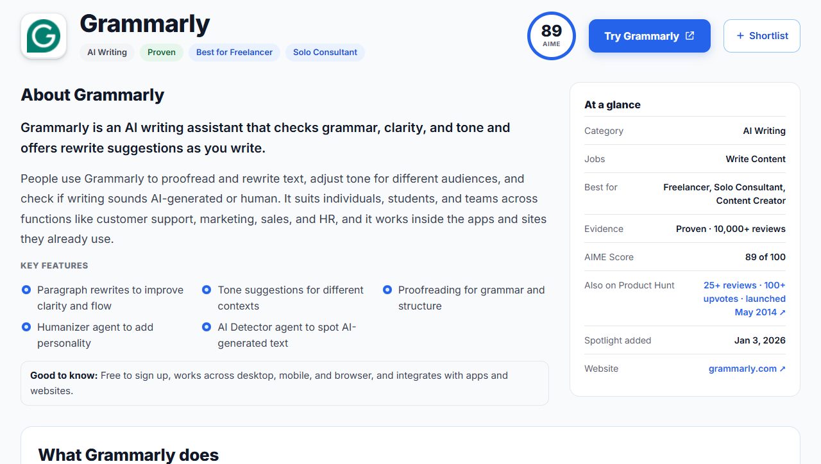Image resolution: width=821 pixels, height=464 pixels.
Task: Click the bullet beside AI Detector agent feature
Action: 207,327
